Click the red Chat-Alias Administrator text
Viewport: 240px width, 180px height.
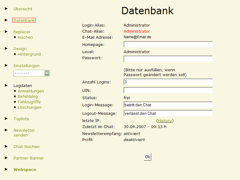137,31
